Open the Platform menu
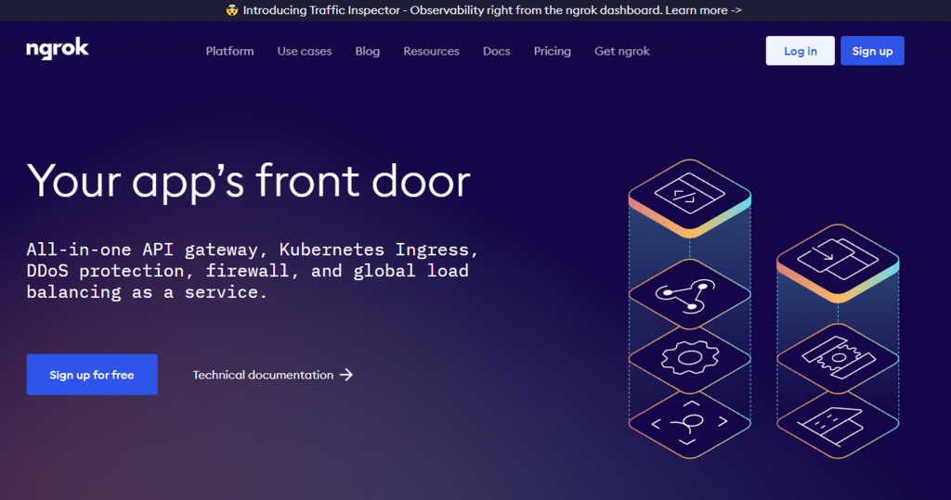Screen dimensions: 951x500 (230, 52)
